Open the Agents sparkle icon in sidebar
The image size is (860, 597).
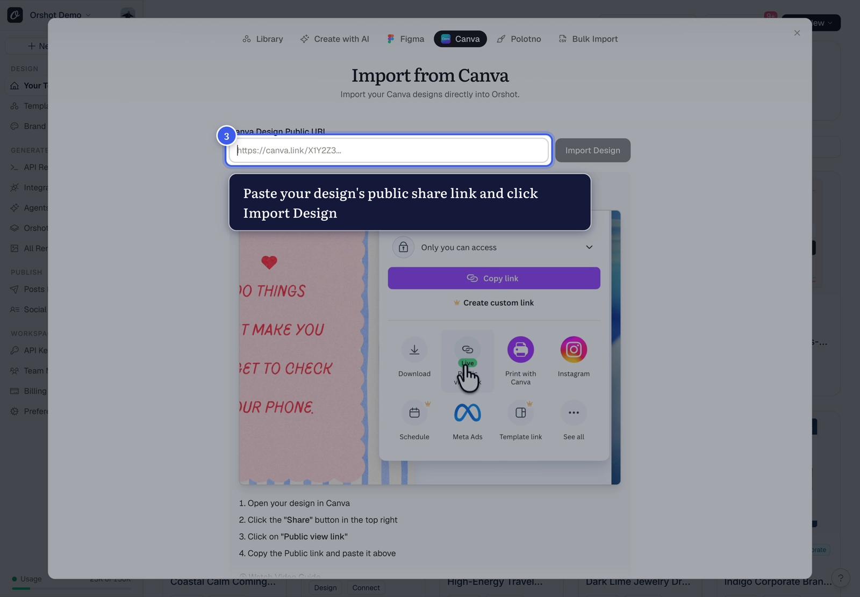(15, 208)
